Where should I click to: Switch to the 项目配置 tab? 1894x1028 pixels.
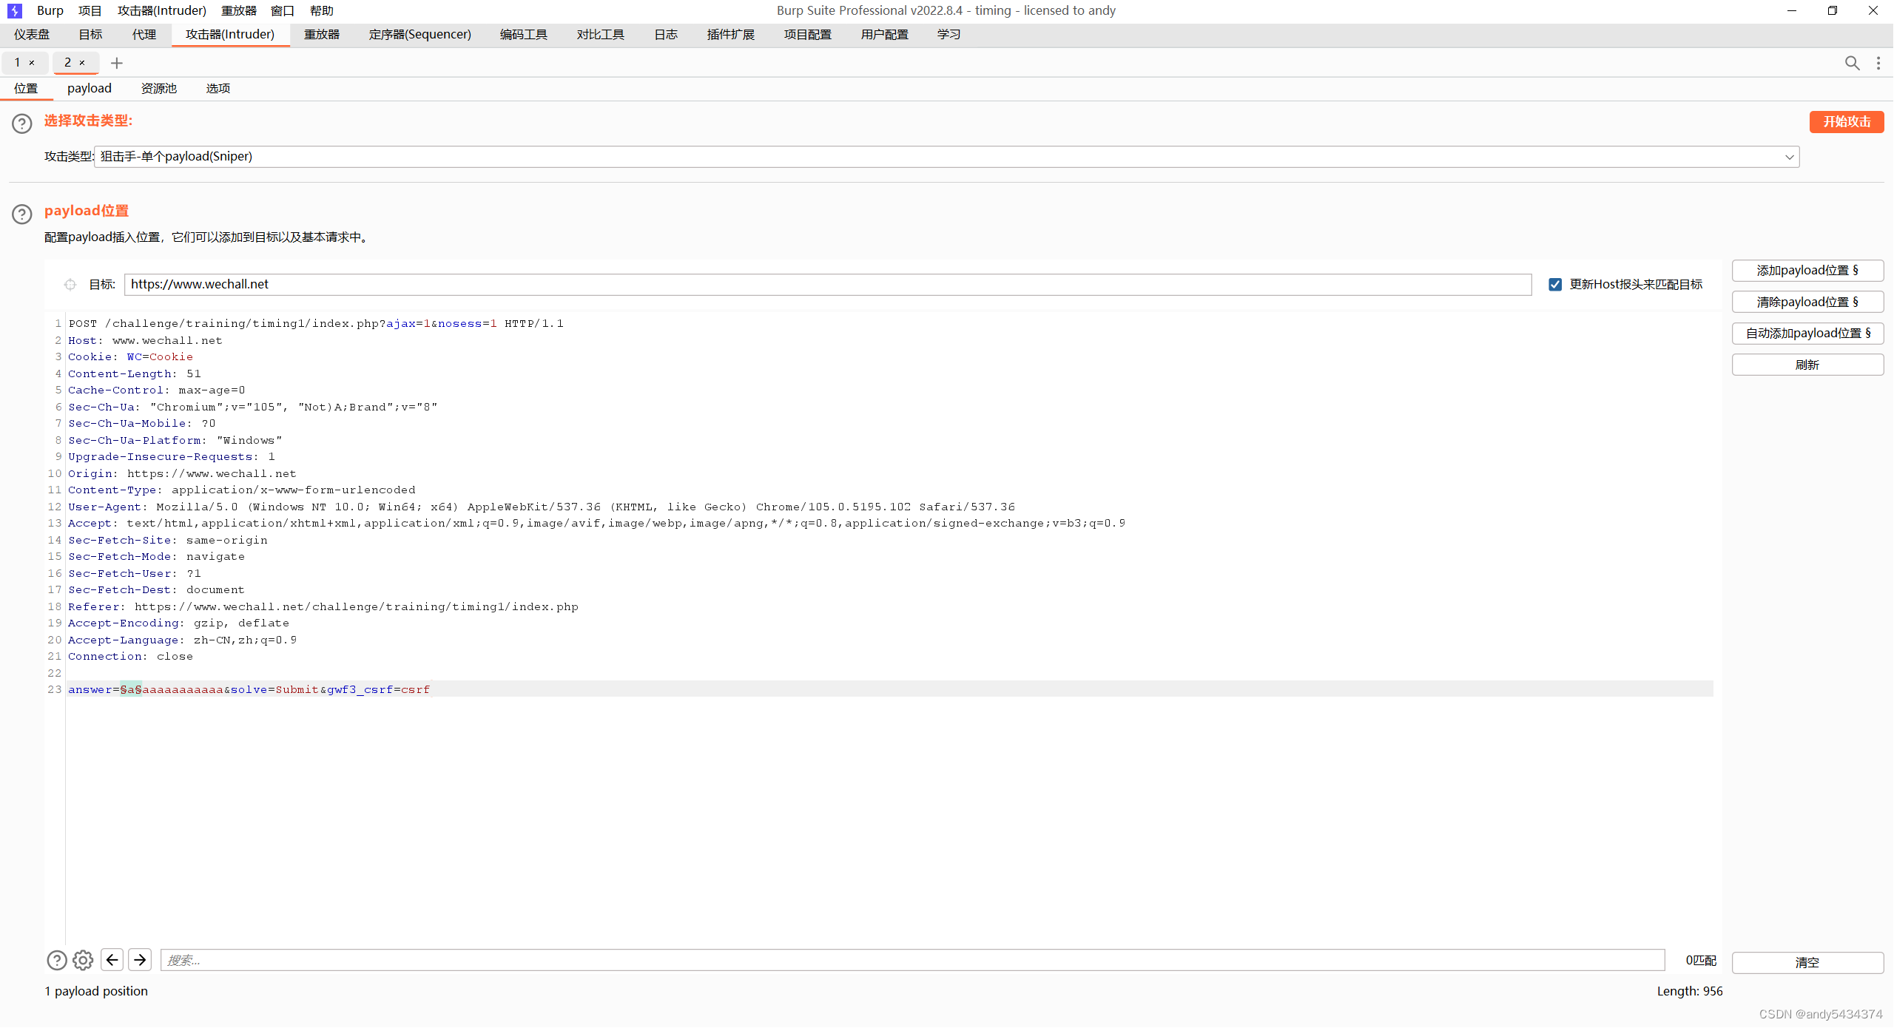click(x=808, y=35)
